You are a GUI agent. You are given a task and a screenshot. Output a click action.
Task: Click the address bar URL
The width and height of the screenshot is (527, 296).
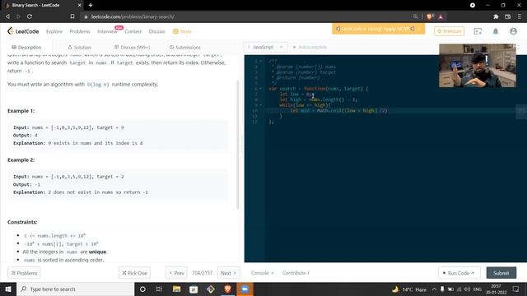tap(133, 16)
